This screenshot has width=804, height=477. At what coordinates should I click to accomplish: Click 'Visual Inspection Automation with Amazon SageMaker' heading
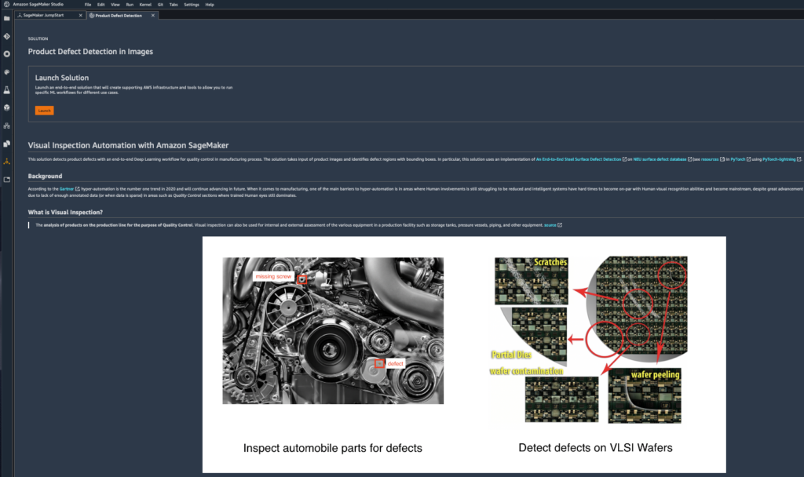pyautogui.click(x=128, y=145)
